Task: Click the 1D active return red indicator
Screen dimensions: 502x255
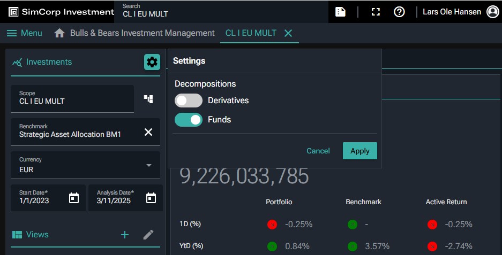Action: click(x=432, y=225)
